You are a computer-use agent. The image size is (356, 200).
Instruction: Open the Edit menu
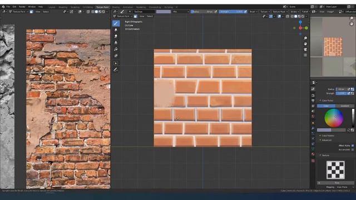[14, 7]
